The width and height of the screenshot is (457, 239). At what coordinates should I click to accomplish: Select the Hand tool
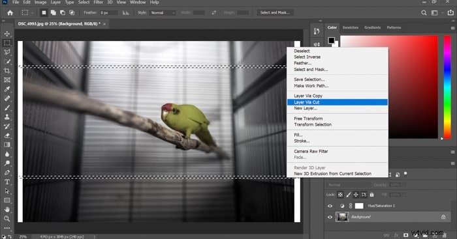(x=7, y=209)
